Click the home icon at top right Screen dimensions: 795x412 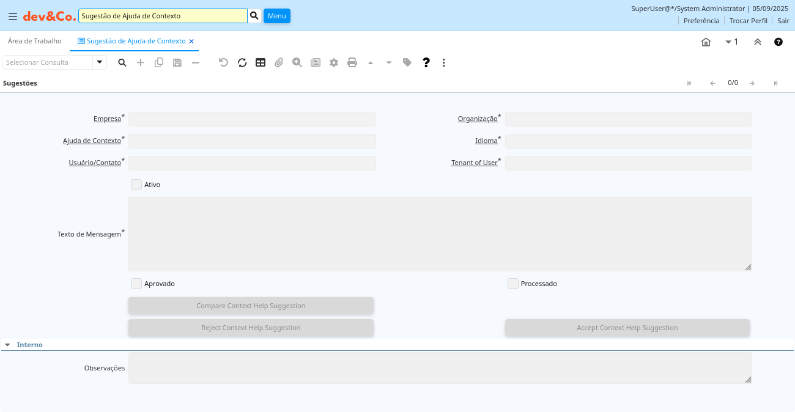coord(706,42)
